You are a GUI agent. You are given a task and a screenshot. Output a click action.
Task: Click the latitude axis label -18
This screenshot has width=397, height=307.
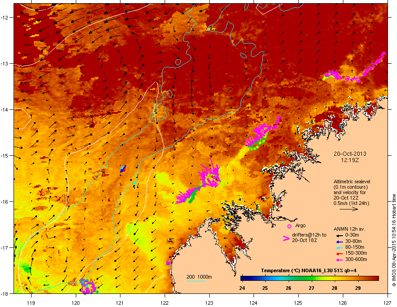click(5, 293)
